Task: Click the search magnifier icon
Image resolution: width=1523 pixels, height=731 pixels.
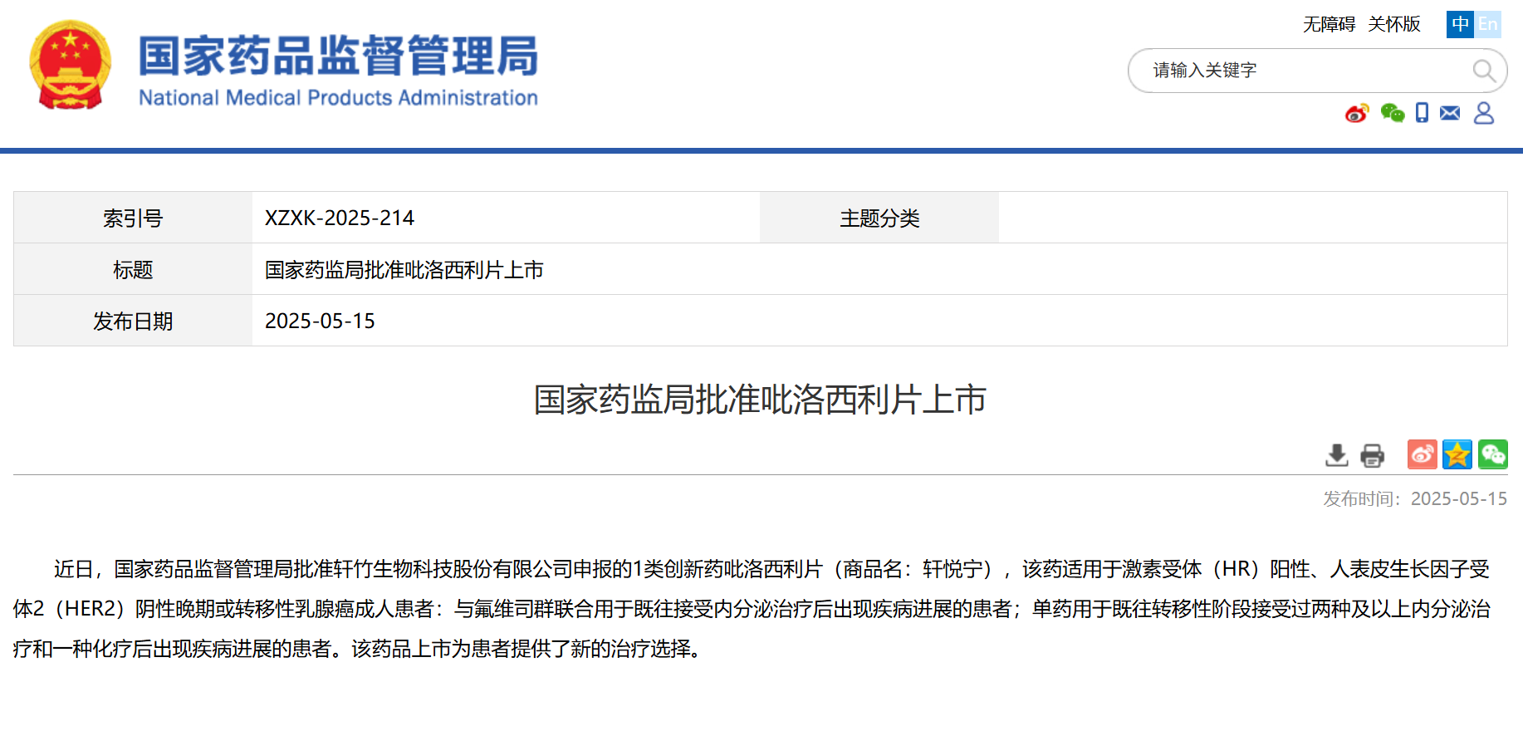Action: 1483,71
